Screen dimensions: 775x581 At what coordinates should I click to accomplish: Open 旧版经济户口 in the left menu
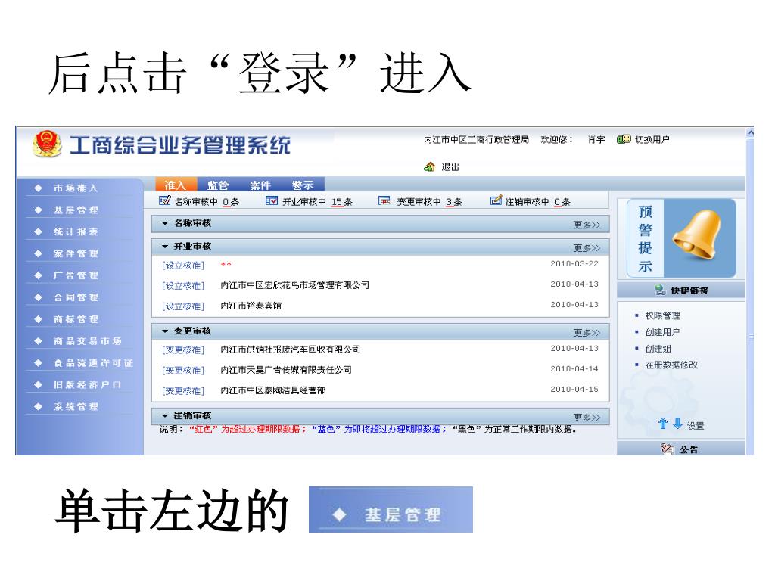[88, 385]
